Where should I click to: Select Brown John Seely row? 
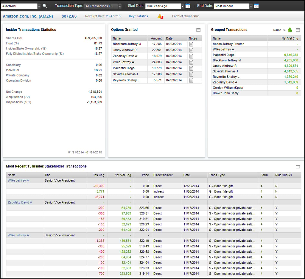click(x=256, y=93)
